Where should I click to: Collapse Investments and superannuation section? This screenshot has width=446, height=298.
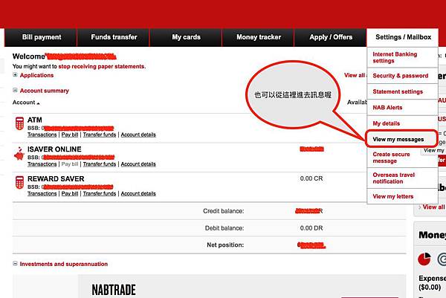click(15, 264)
